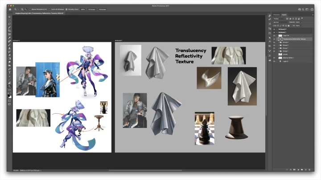Select the Pen tool
The height and width of the screenshot is (180, 321).
coord(9,69)
